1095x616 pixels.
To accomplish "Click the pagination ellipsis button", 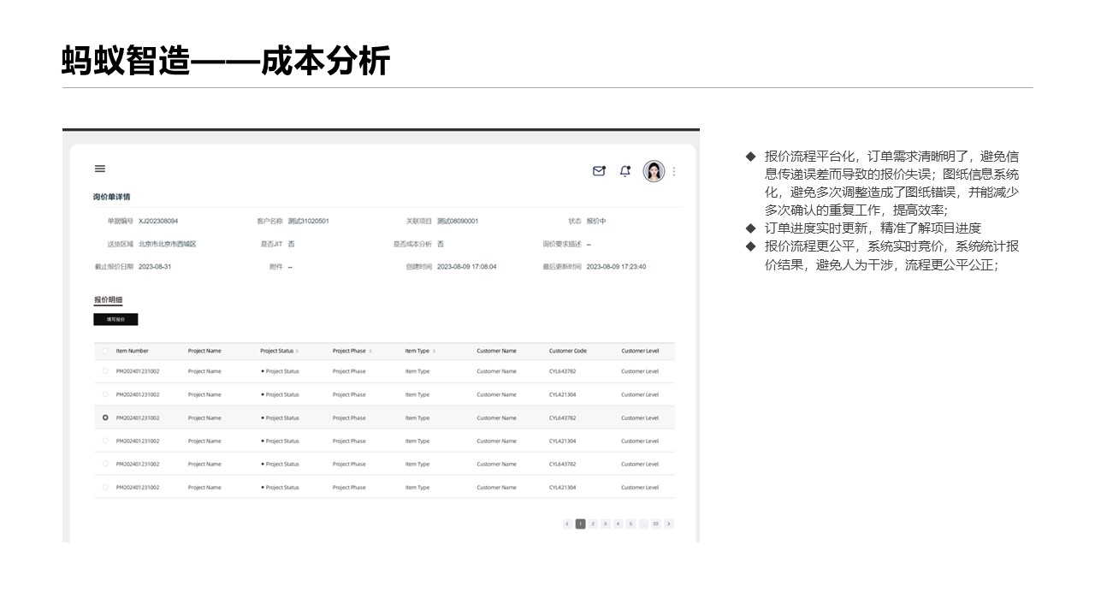I will 643,524.
